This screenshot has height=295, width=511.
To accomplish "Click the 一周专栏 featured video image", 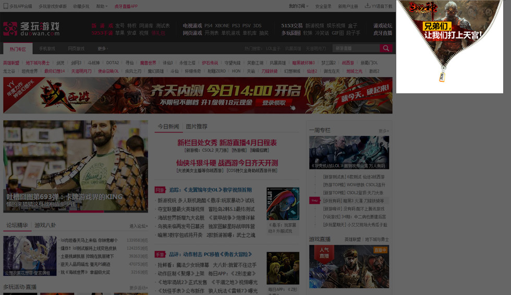I will coord(349,152).
